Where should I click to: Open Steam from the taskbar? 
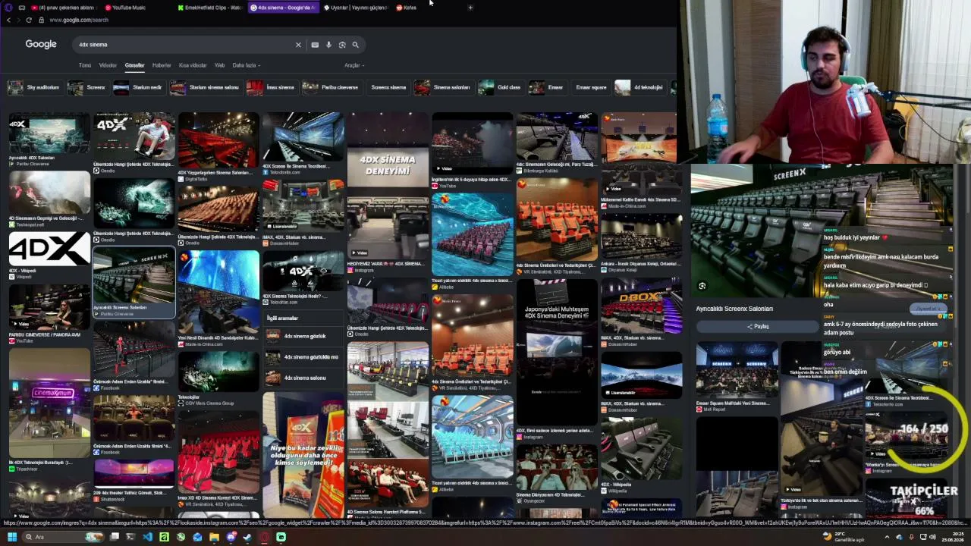tap(247, 537)
